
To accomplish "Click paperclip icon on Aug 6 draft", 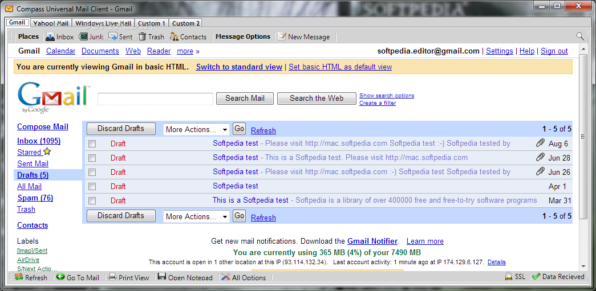I will (540, 143).
